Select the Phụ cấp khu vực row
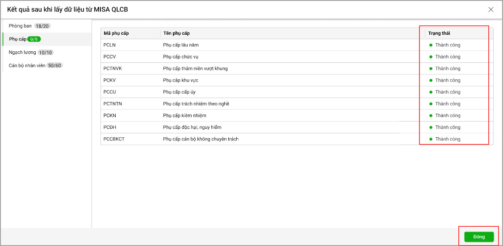Image resolution: width=503 pixels, height=246 pixels. tap(180, 80)
